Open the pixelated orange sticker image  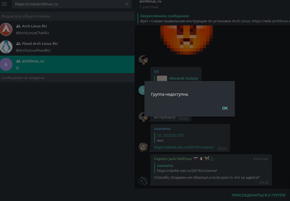point(187,40)
